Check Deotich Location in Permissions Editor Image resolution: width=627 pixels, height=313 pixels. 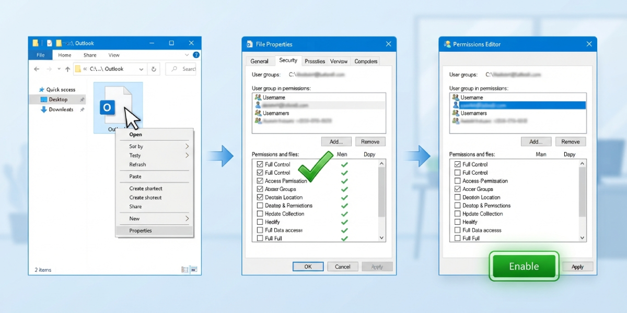pos(458,197)
